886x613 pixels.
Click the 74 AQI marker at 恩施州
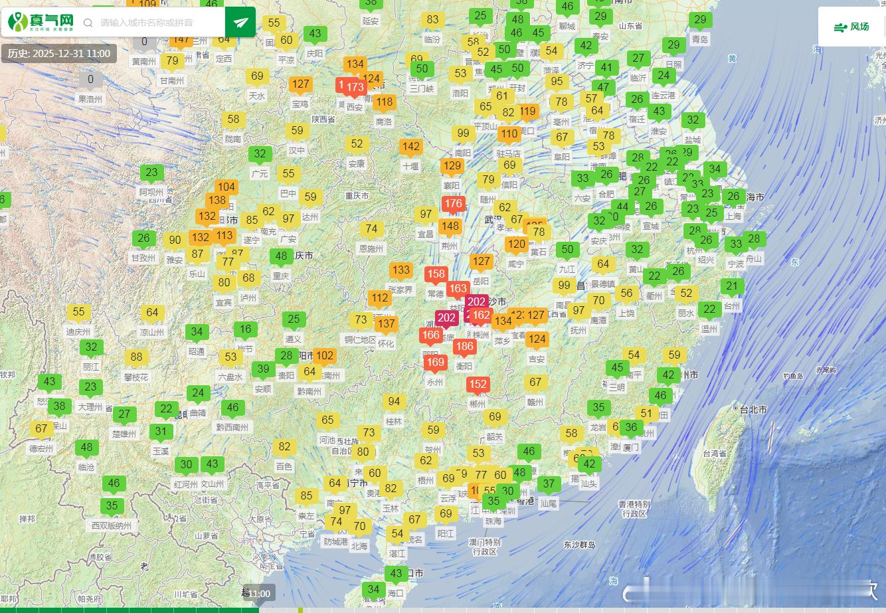[371, 229]
